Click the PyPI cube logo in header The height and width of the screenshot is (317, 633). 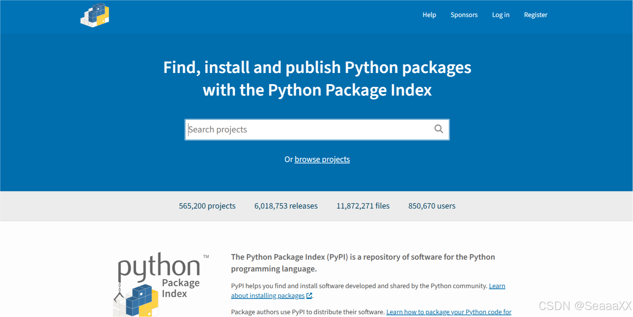coord(94,15)
